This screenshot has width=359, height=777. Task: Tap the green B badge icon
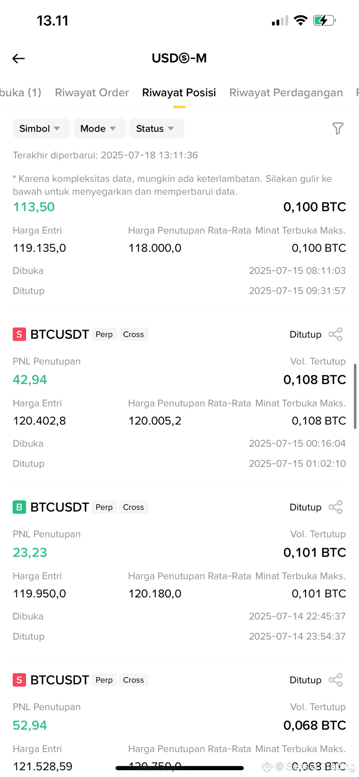coord(19,507)
